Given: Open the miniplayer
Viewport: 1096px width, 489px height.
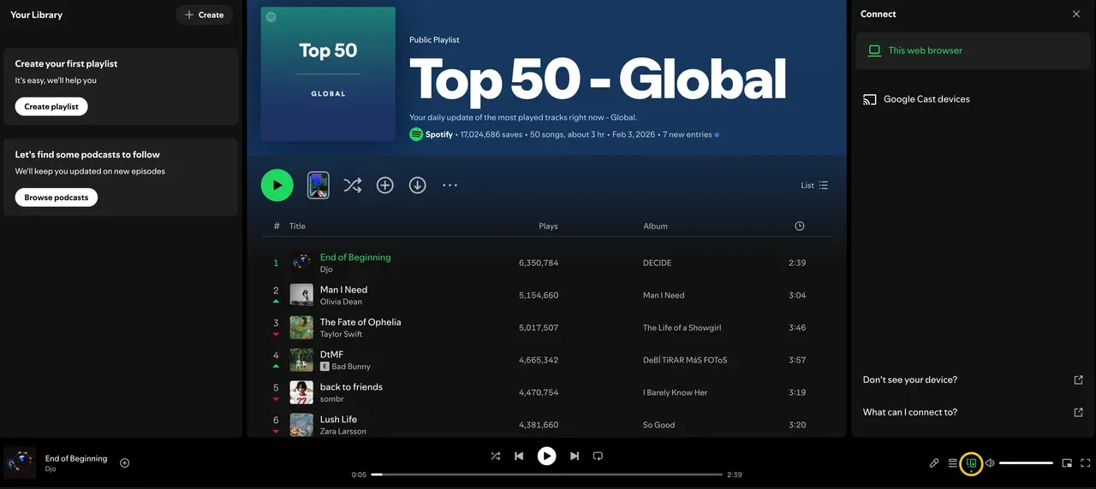Looking at the screenshot, I should [x=1067, y=463].
